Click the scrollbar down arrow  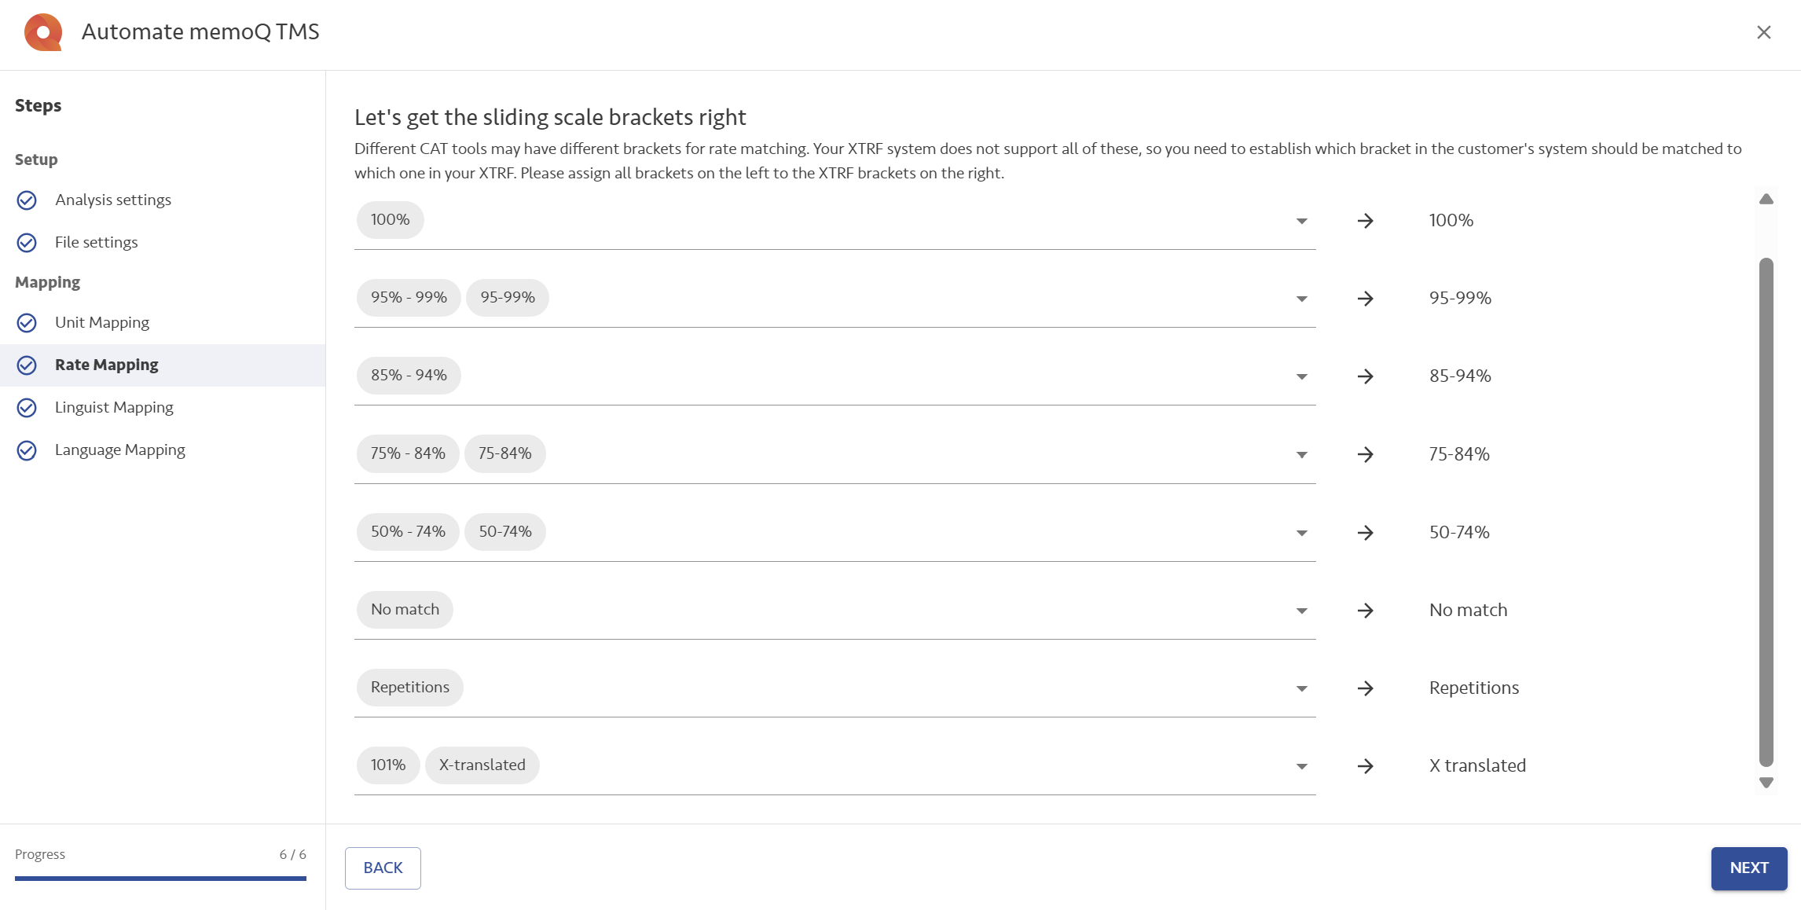coord(1766,783)
